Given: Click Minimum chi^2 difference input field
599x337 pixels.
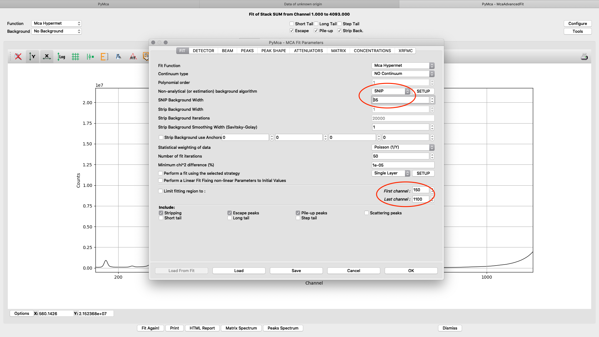Looking at the screenshot, I should (x=403, y=165).
